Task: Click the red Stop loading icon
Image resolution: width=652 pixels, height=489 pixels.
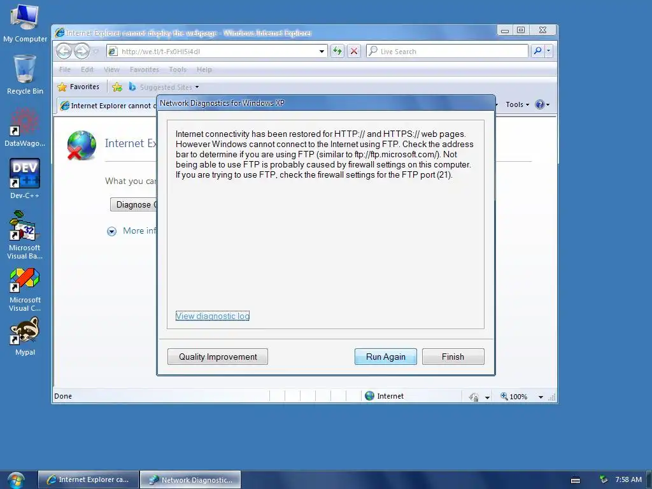Action: click(354, 51)
